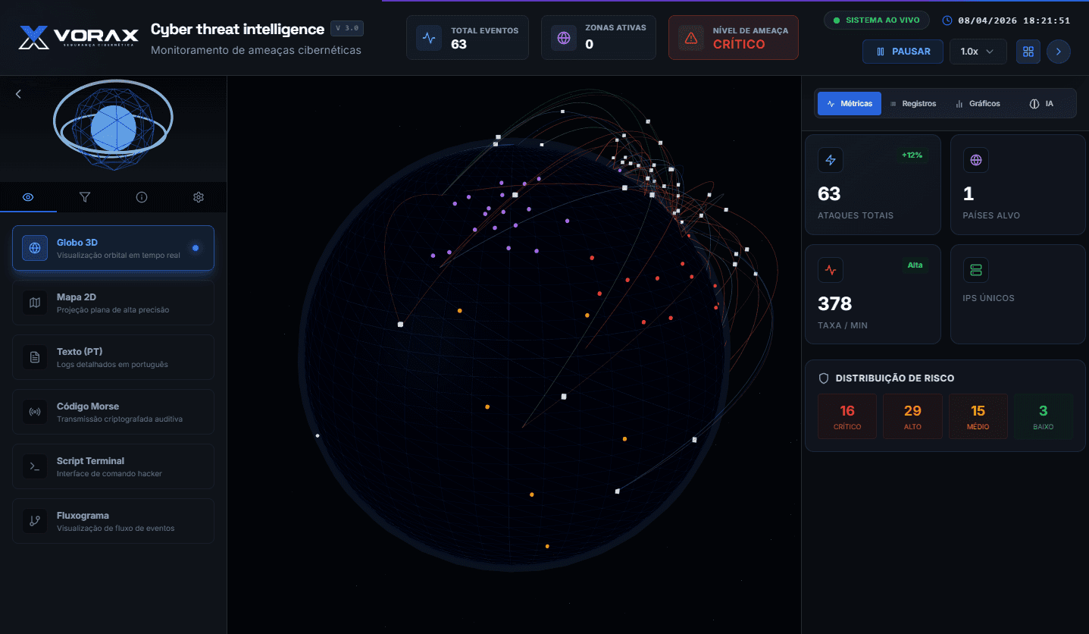Screen dimensions: 1089x634
Task: Click the date and time readout
Action: click(x=1014, y=20)
